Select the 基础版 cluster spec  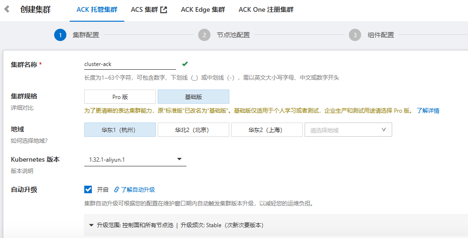194,97
